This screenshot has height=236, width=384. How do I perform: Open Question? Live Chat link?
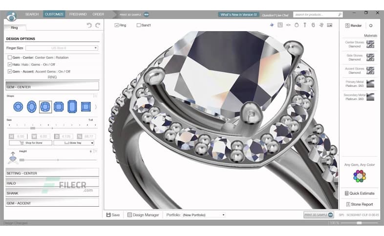point(275,15)
